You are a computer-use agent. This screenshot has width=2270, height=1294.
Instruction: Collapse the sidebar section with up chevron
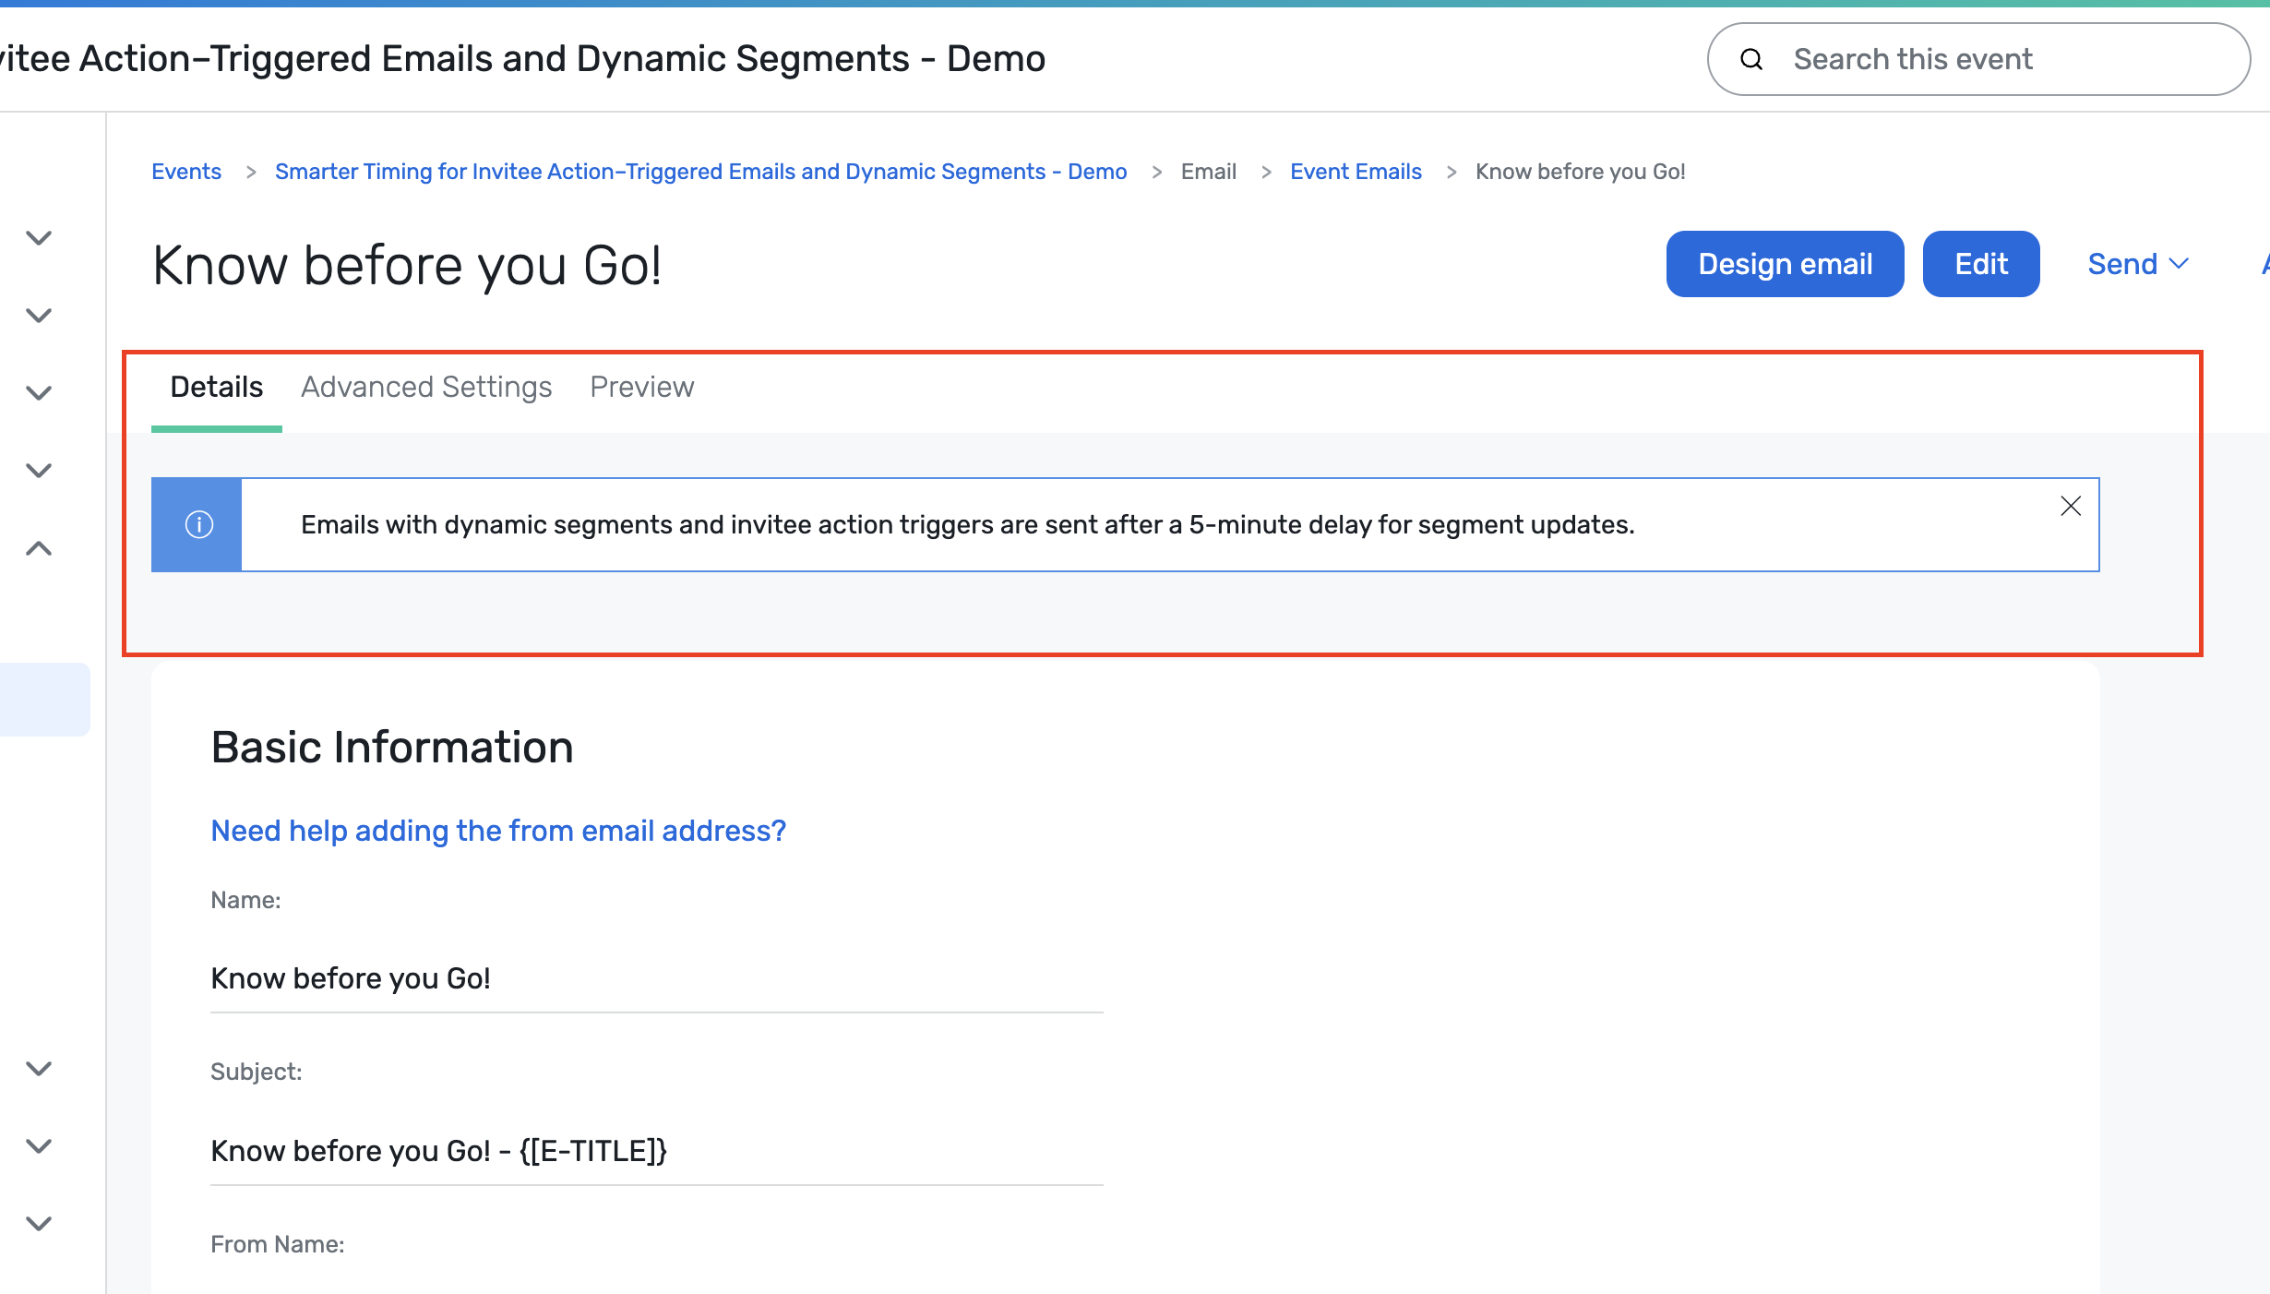[x=39, y=549]
